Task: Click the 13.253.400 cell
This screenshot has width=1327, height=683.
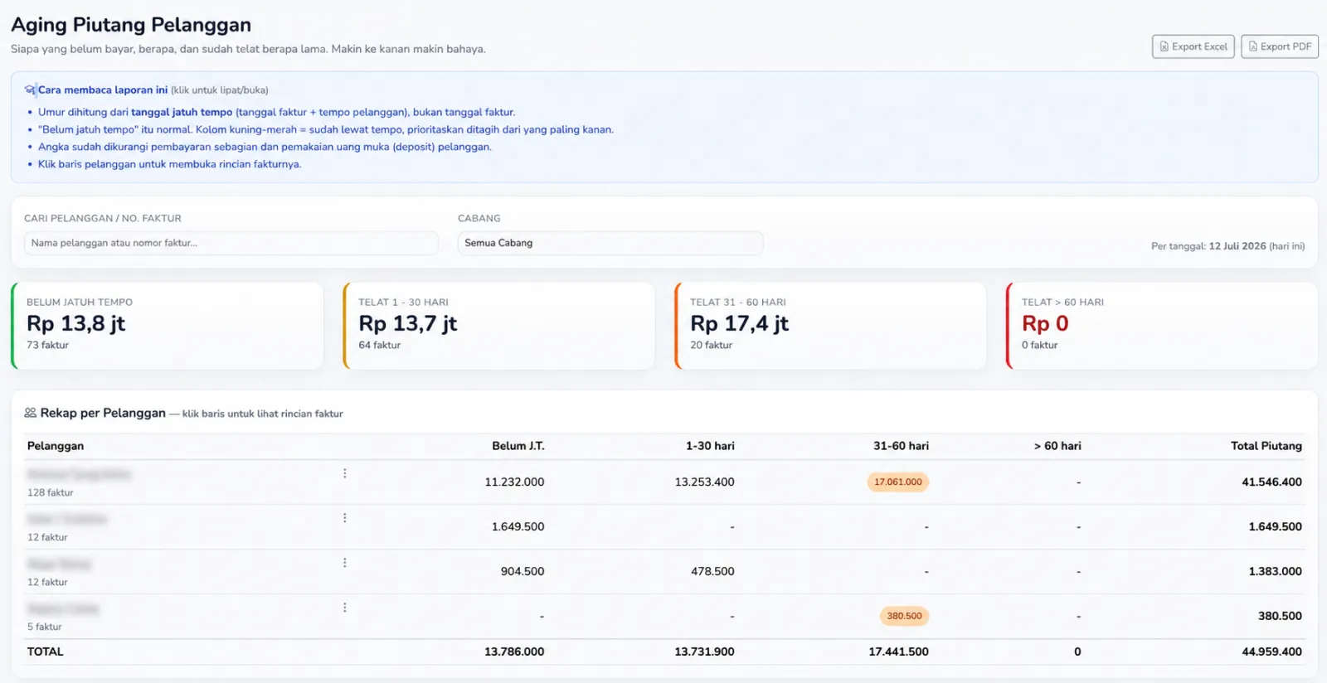Action: click(704, 482)
